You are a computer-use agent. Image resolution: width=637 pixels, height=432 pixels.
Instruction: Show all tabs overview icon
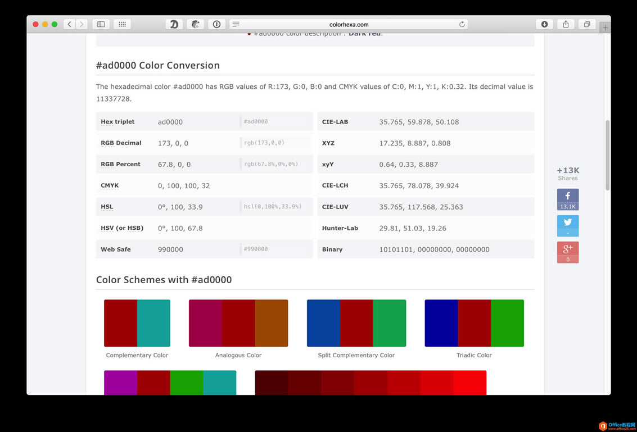pyautogui.click(x=587, y=24)
